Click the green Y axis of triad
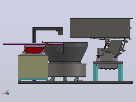 pos(8,91)
